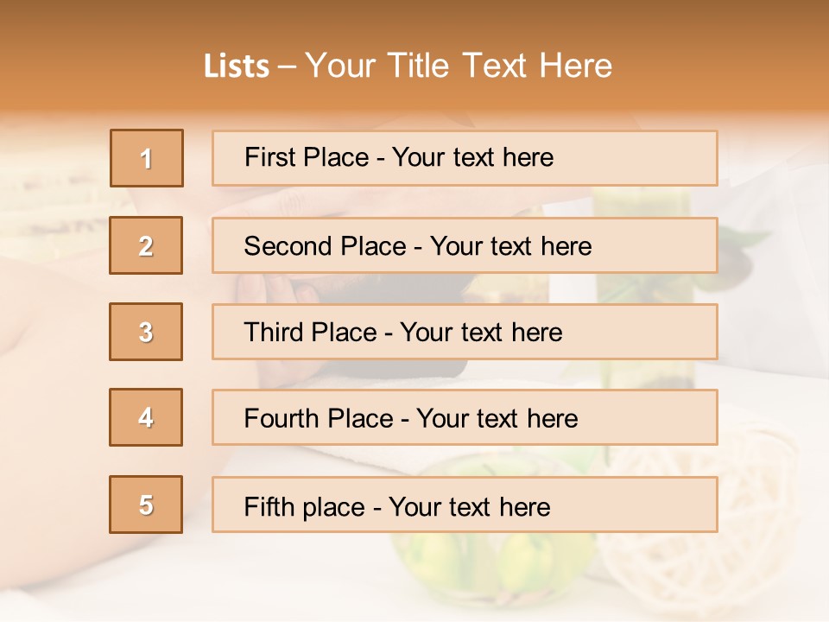Click the "First Place - Your text here" box
829x622 pixels.
465,158
